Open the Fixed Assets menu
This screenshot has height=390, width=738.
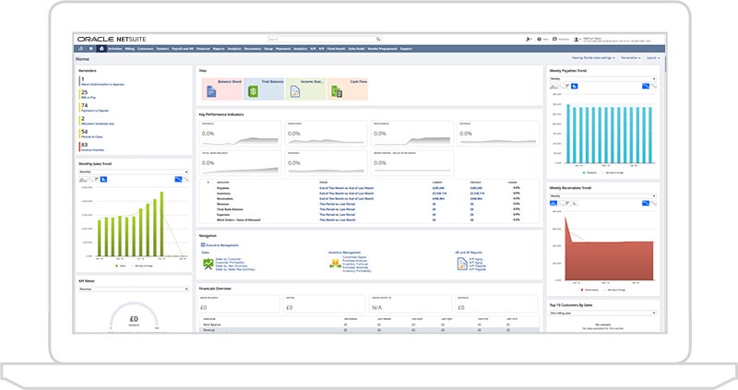[x=336, y=49]
